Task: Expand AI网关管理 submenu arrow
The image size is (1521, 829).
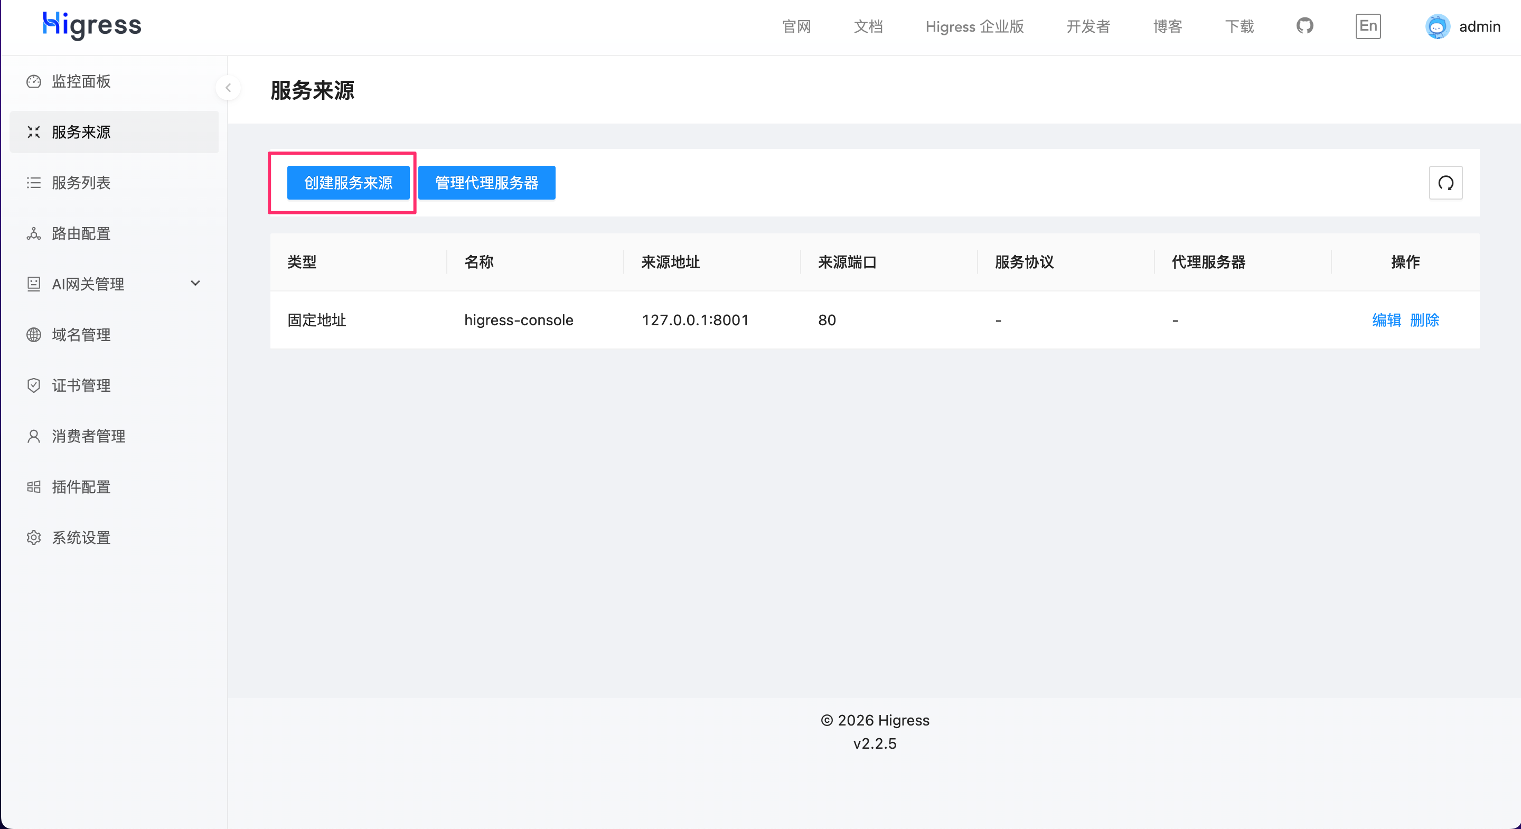Action: [195, 284]
